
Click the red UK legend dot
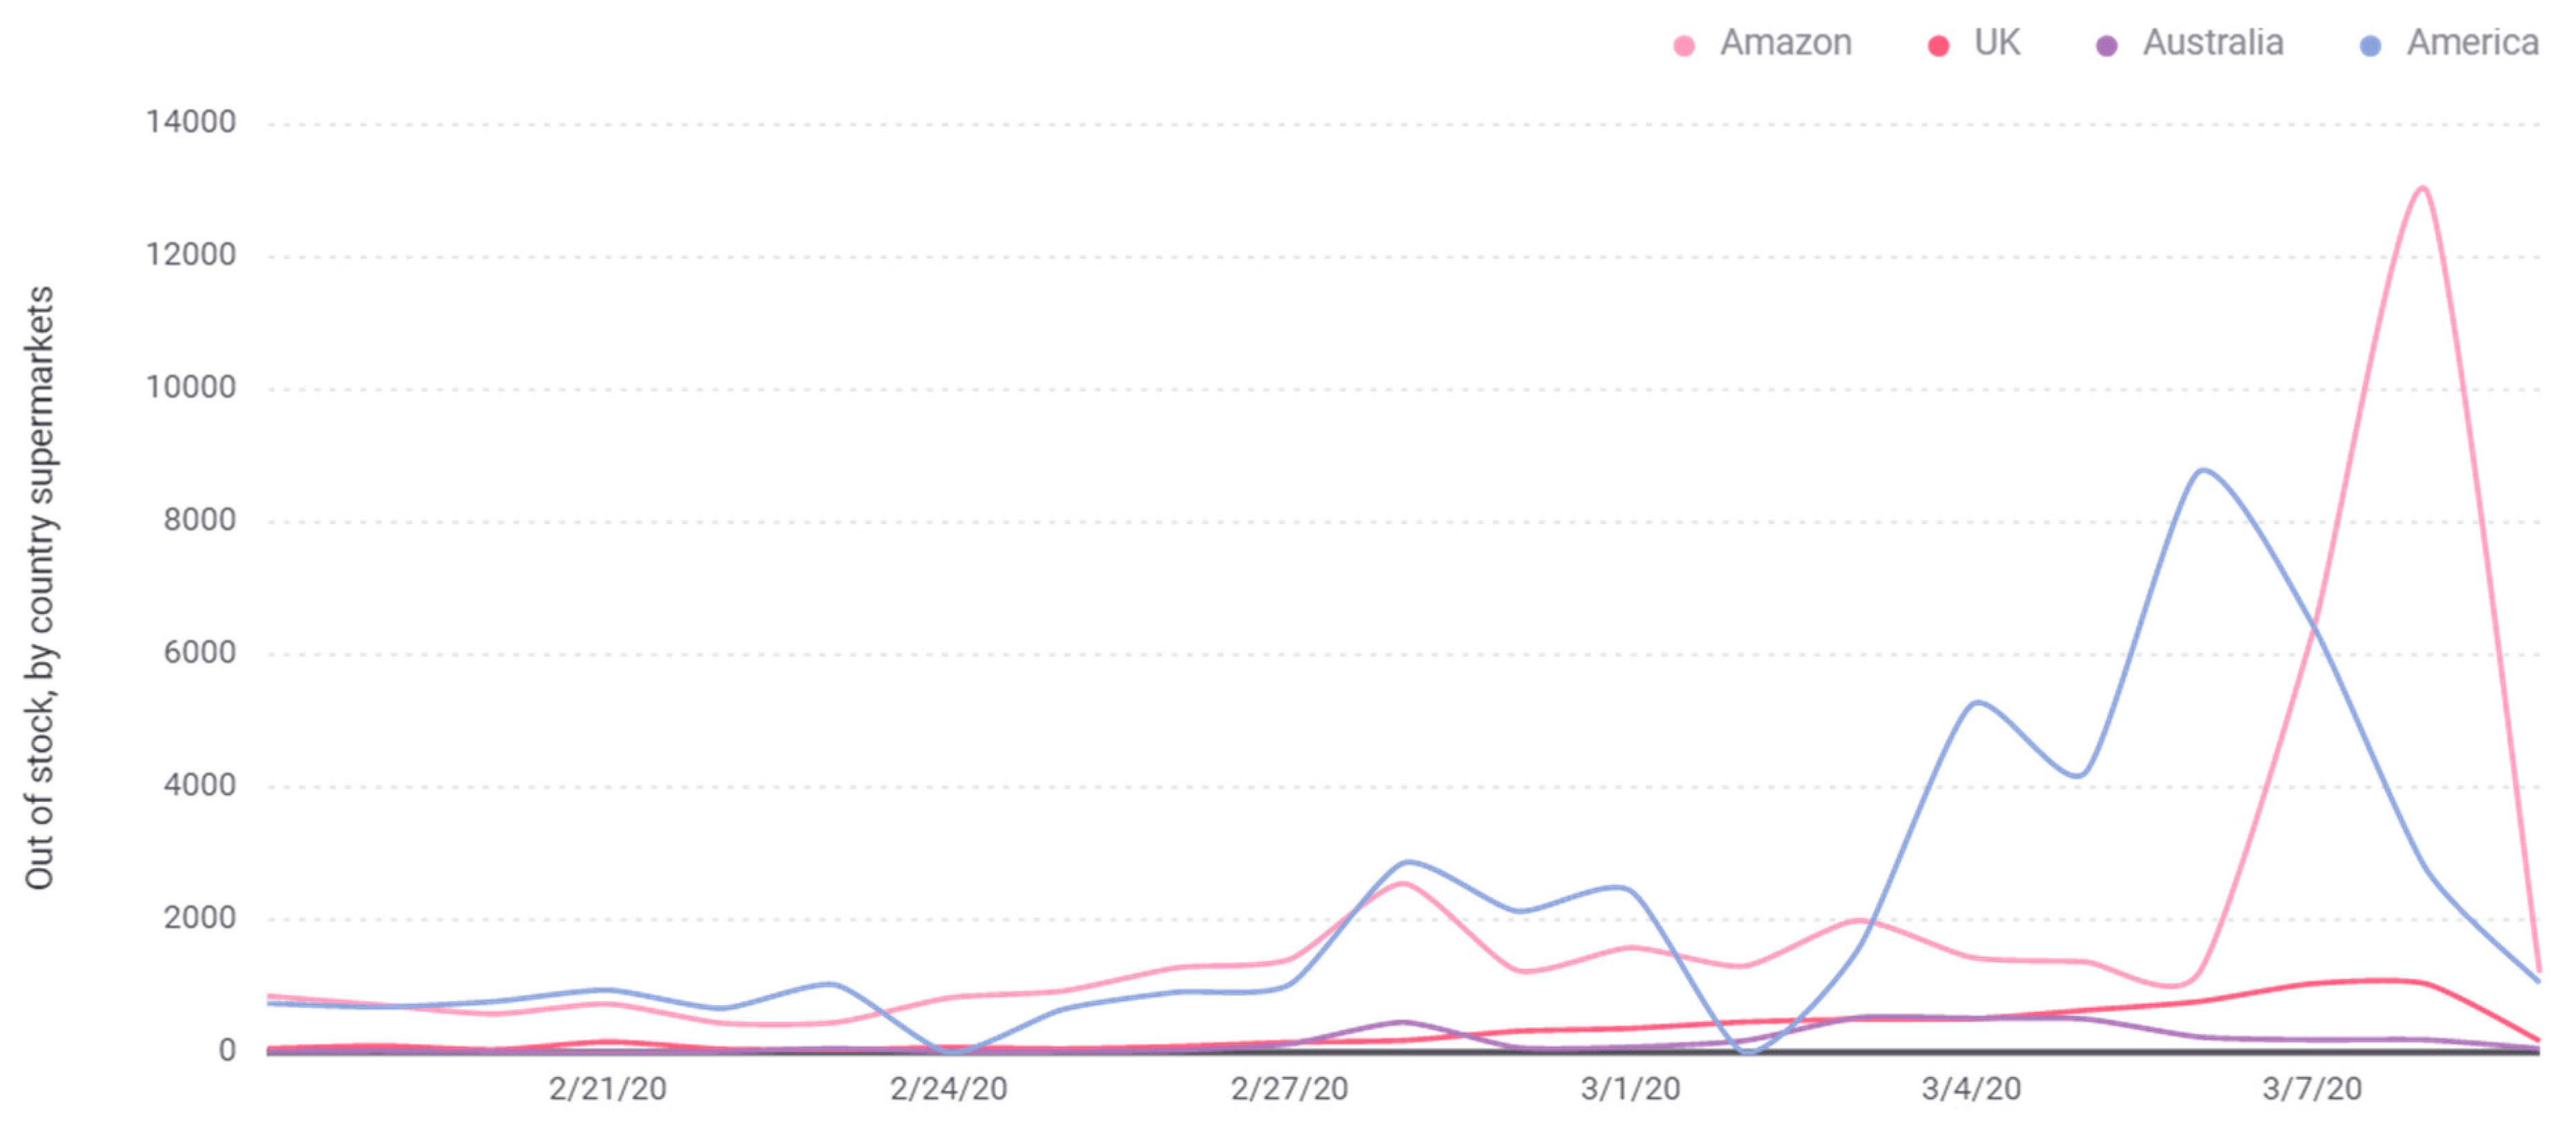[1938, 46]
